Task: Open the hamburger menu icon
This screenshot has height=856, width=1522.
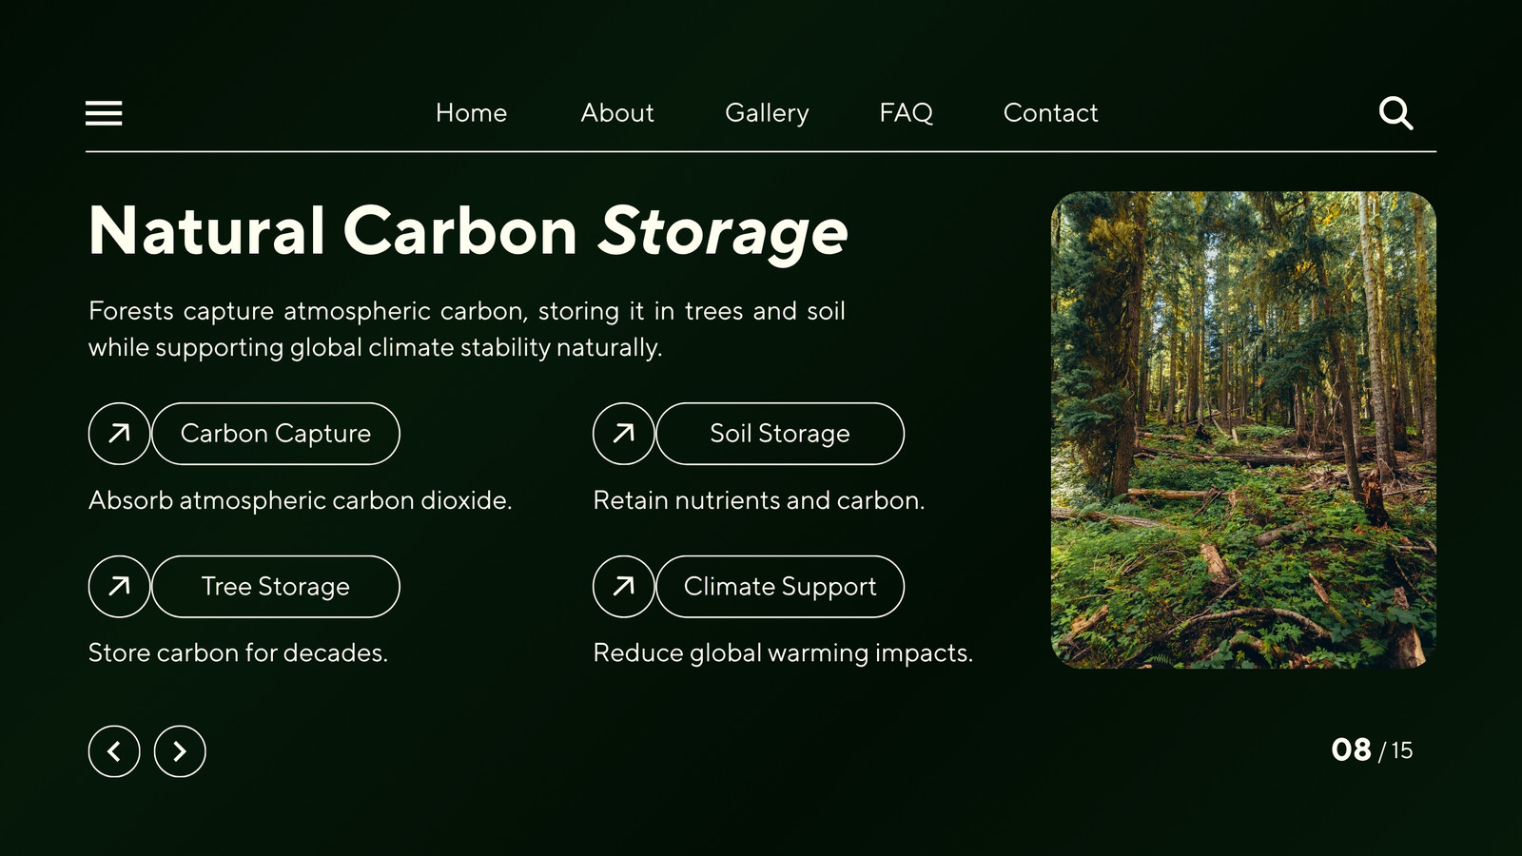Action: [x=104, y=113]
